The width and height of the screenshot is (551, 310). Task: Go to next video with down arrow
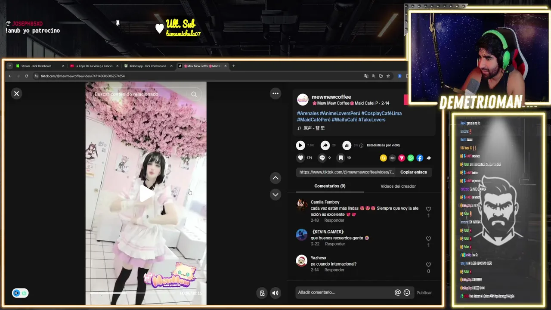[275, 195]
